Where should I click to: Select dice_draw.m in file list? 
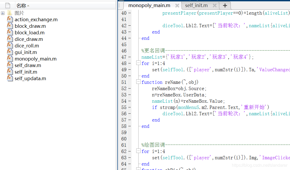(29, 39)
